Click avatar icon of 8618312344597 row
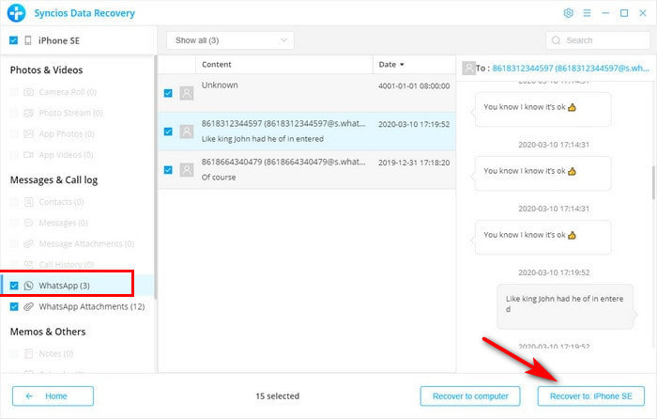The height and width of the screenshot is (419, 657). [187, 132]
